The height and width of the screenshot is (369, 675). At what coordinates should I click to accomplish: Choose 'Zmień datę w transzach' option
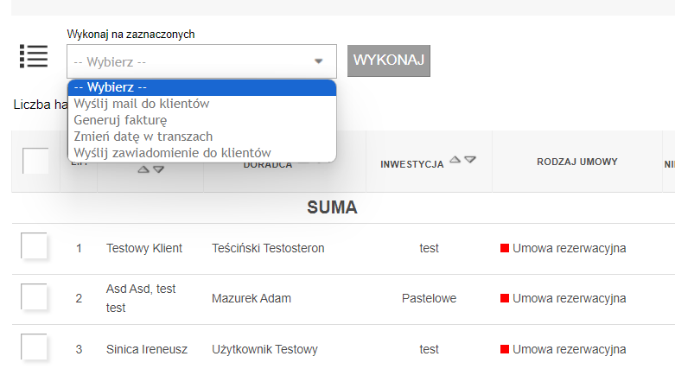[202, 137]
